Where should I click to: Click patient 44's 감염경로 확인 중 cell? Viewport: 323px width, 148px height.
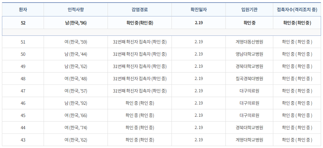[x=140, y=128]
